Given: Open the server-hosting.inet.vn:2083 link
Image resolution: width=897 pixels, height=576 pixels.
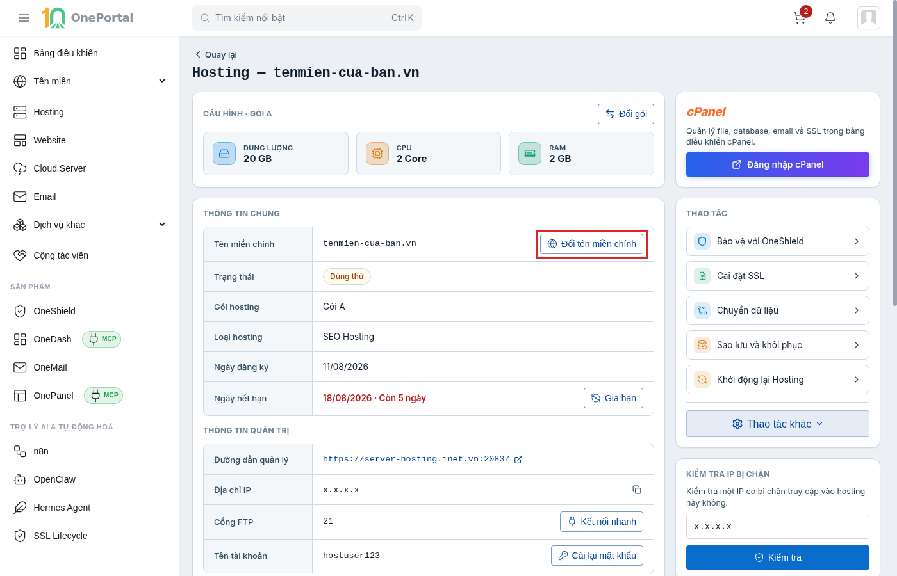Looking at the screenshot, I should click(x=423, y=459).
